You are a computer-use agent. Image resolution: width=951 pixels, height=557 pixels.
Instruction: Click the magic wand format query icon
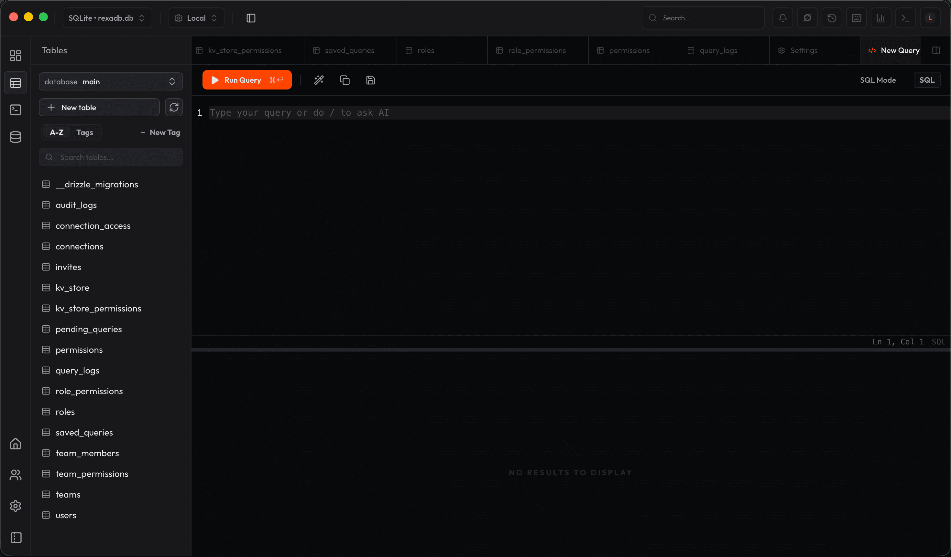pyautogui.click(x=319, y=80)
